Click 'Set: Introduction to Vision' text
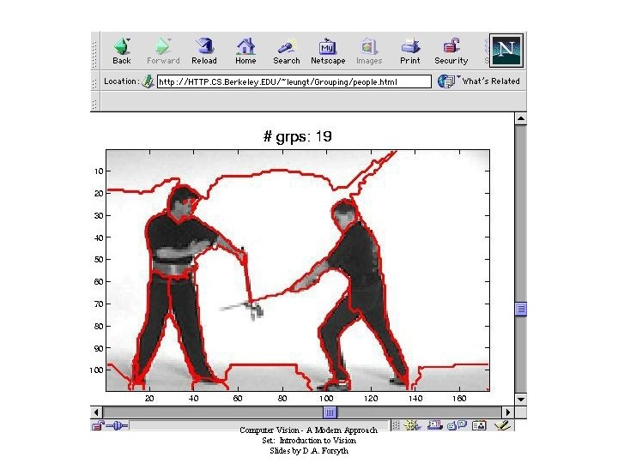The image size is (618, 463). (309, 441)
